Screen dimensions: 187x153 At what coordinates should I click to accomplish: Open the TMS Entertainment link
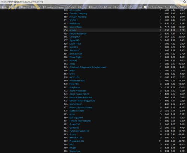click(x=79, y=131)
